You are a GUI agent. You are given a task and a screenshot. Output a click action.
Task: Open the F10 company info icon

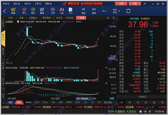pyautogui.click(x=71, y=11)
